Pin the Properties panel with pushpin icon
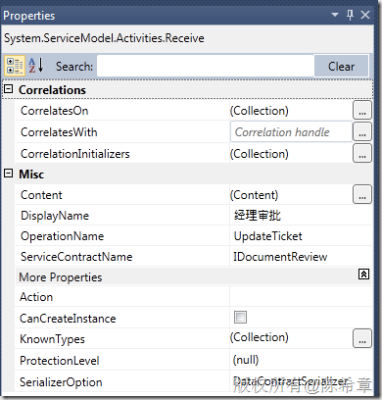382x400 pixels. click(x=350, y=15)
